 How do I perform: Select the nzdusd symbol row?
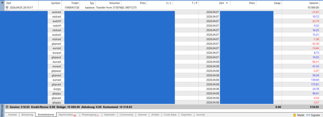pyautogui.click(x=56, y=30)
